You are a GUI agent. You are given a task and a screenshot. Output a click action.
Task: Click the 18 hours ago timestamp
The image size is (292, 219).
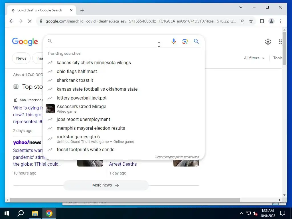[25, 173]
